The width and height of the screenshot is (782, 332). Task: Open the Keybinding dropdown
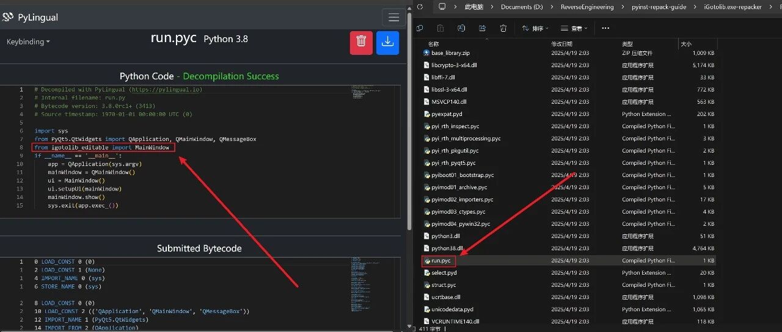[28, 41]
